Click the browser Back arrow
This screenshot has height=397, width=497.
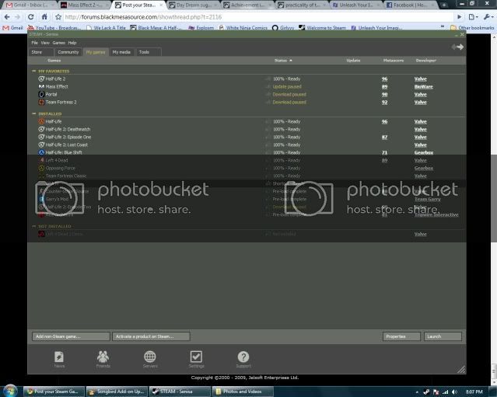tap(7, 17)
